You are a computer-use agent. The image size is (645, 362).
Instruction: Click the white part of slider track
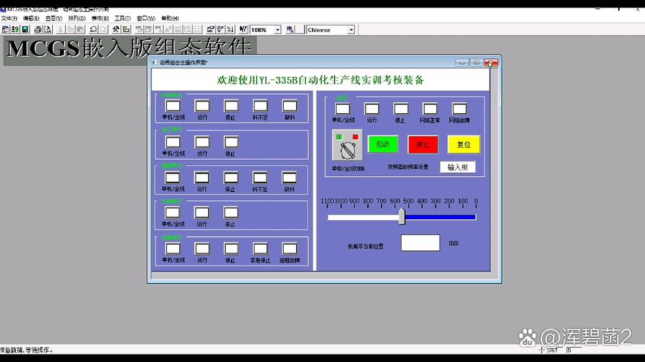(363, 217)
